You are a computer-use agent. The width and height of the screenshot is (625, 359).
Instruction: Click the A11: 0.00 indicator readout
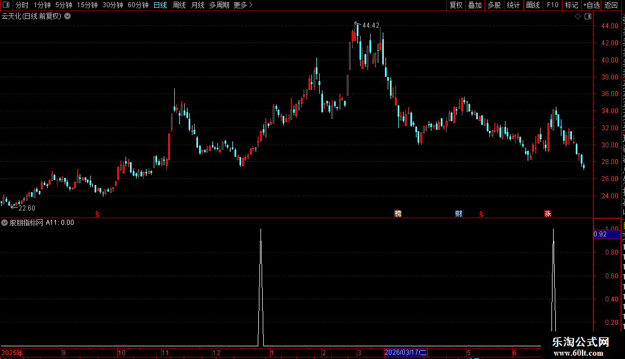pyautogui.click(x=60, y=223)
